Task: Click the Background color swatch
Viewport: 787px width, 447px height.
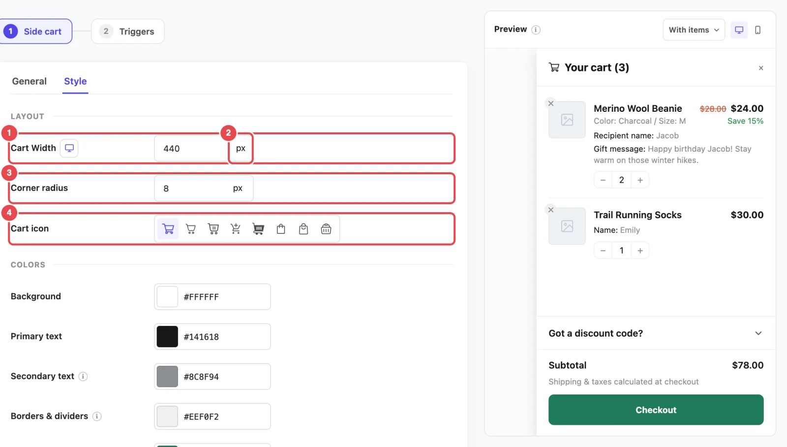Action: click(167, 297)
